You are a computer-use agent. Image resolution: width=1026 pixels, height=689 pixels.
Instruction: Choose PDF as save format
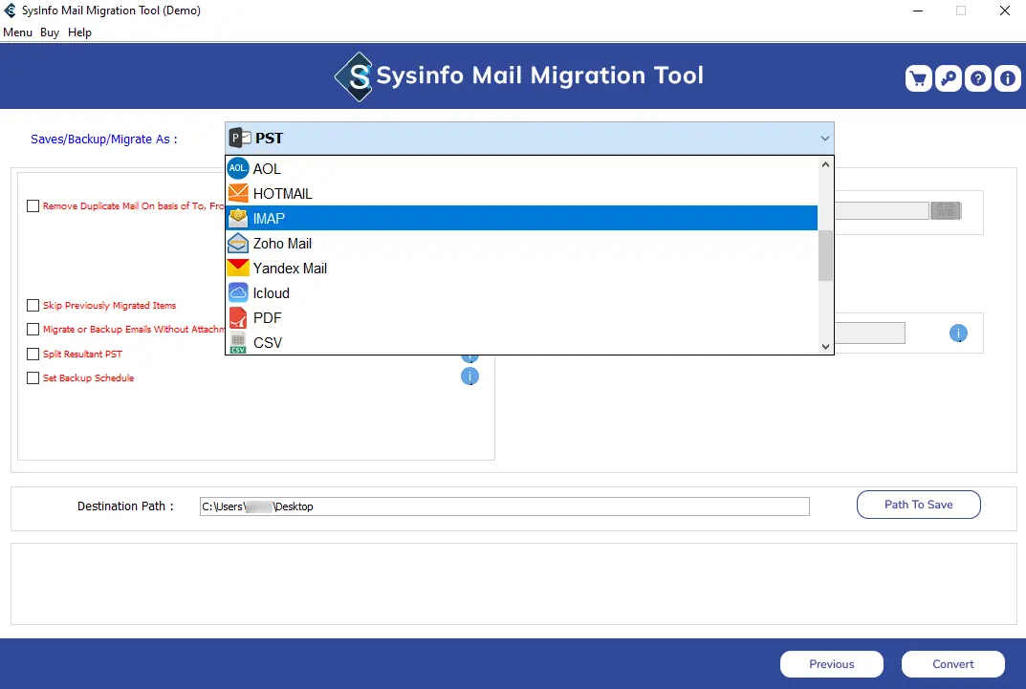521,317
